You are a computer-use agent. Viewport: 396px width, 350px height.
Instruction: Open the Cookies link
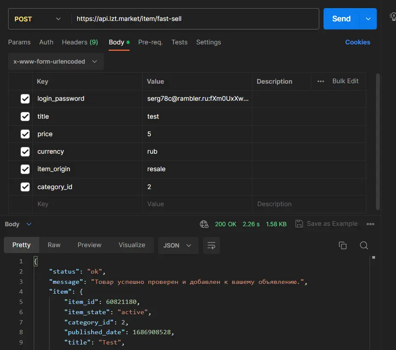[x=358, y=42]
